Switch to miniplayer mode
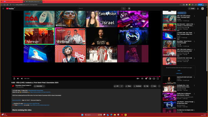Viewport: 208px width, 117px height. 150,78
